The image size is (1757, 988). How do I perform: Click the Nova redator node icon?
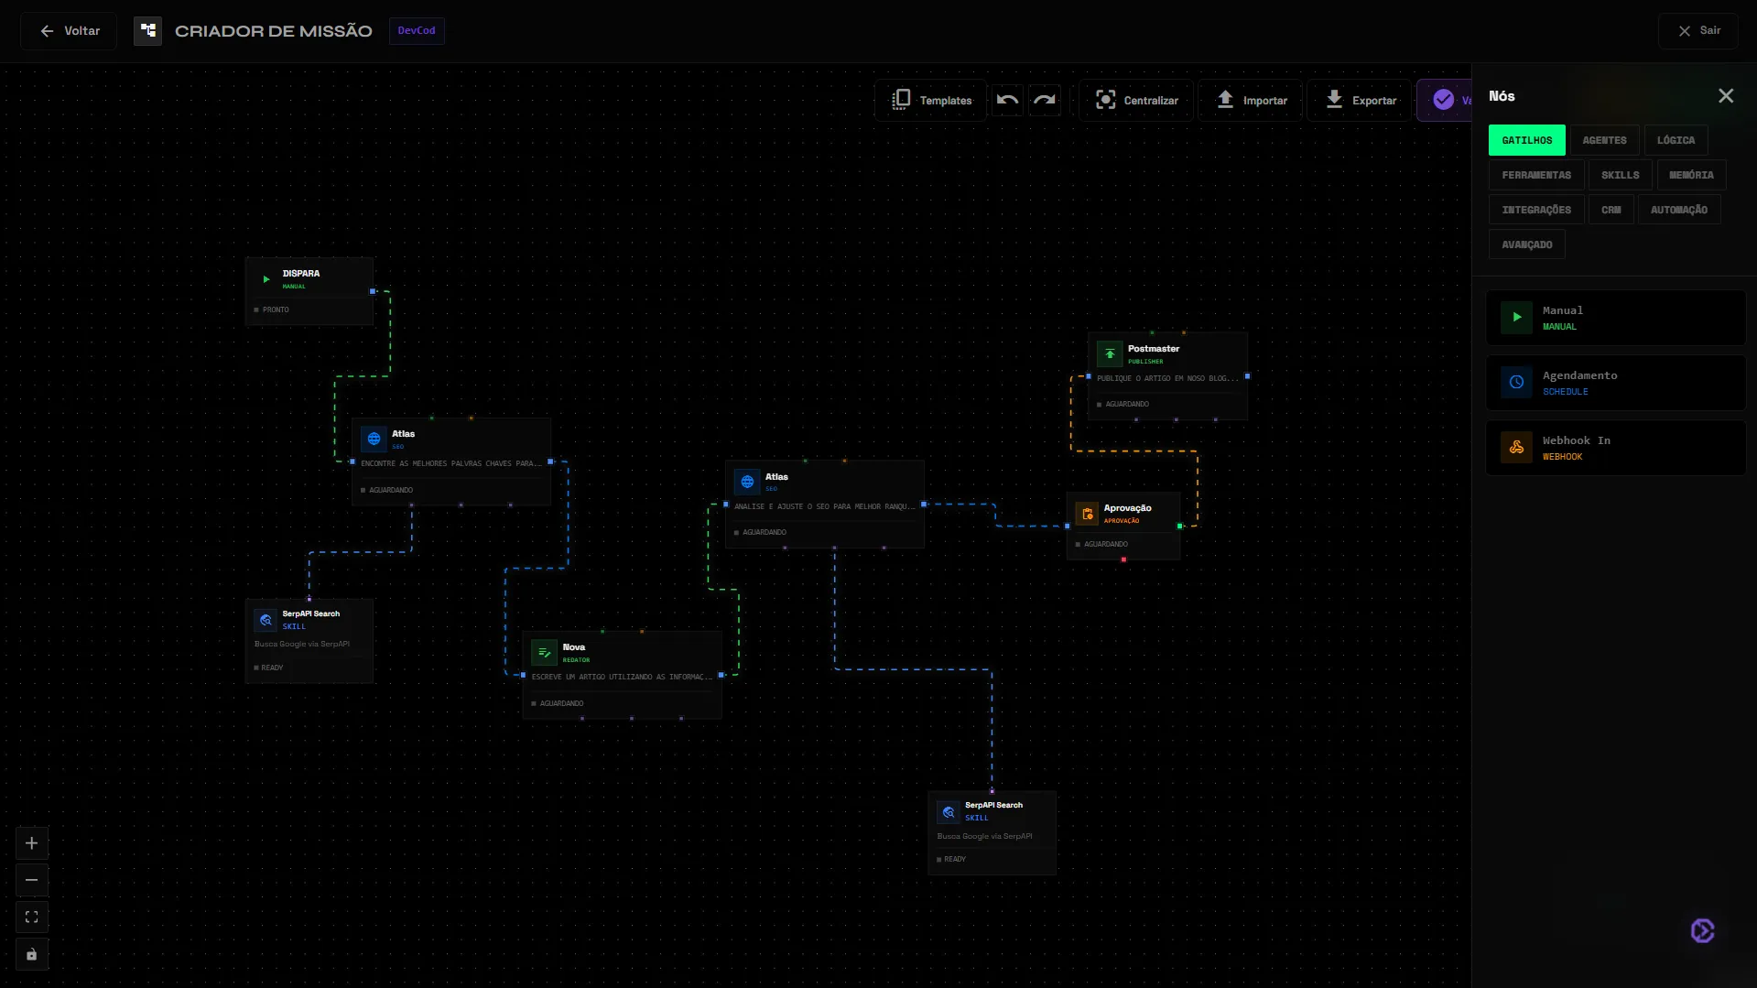coord(544,652)
